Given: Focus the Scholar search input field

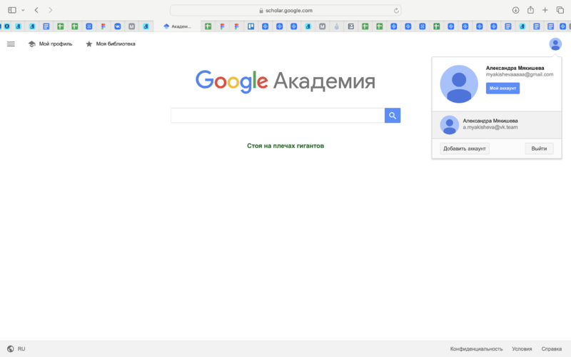Looking at the screenshot, I should click(x=278, y=116).
